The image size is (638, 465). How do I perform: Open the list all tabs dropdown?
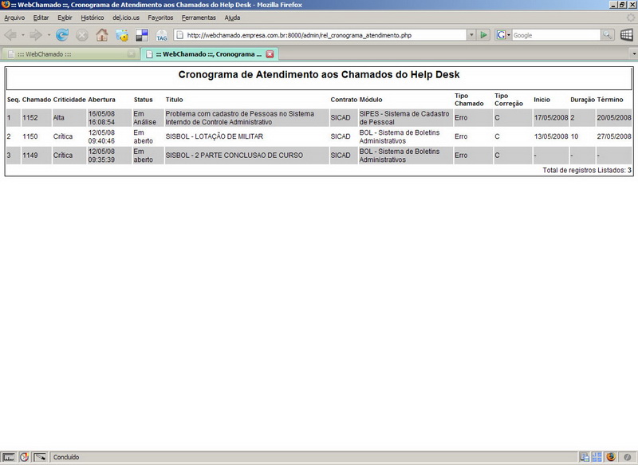[633, 54]
